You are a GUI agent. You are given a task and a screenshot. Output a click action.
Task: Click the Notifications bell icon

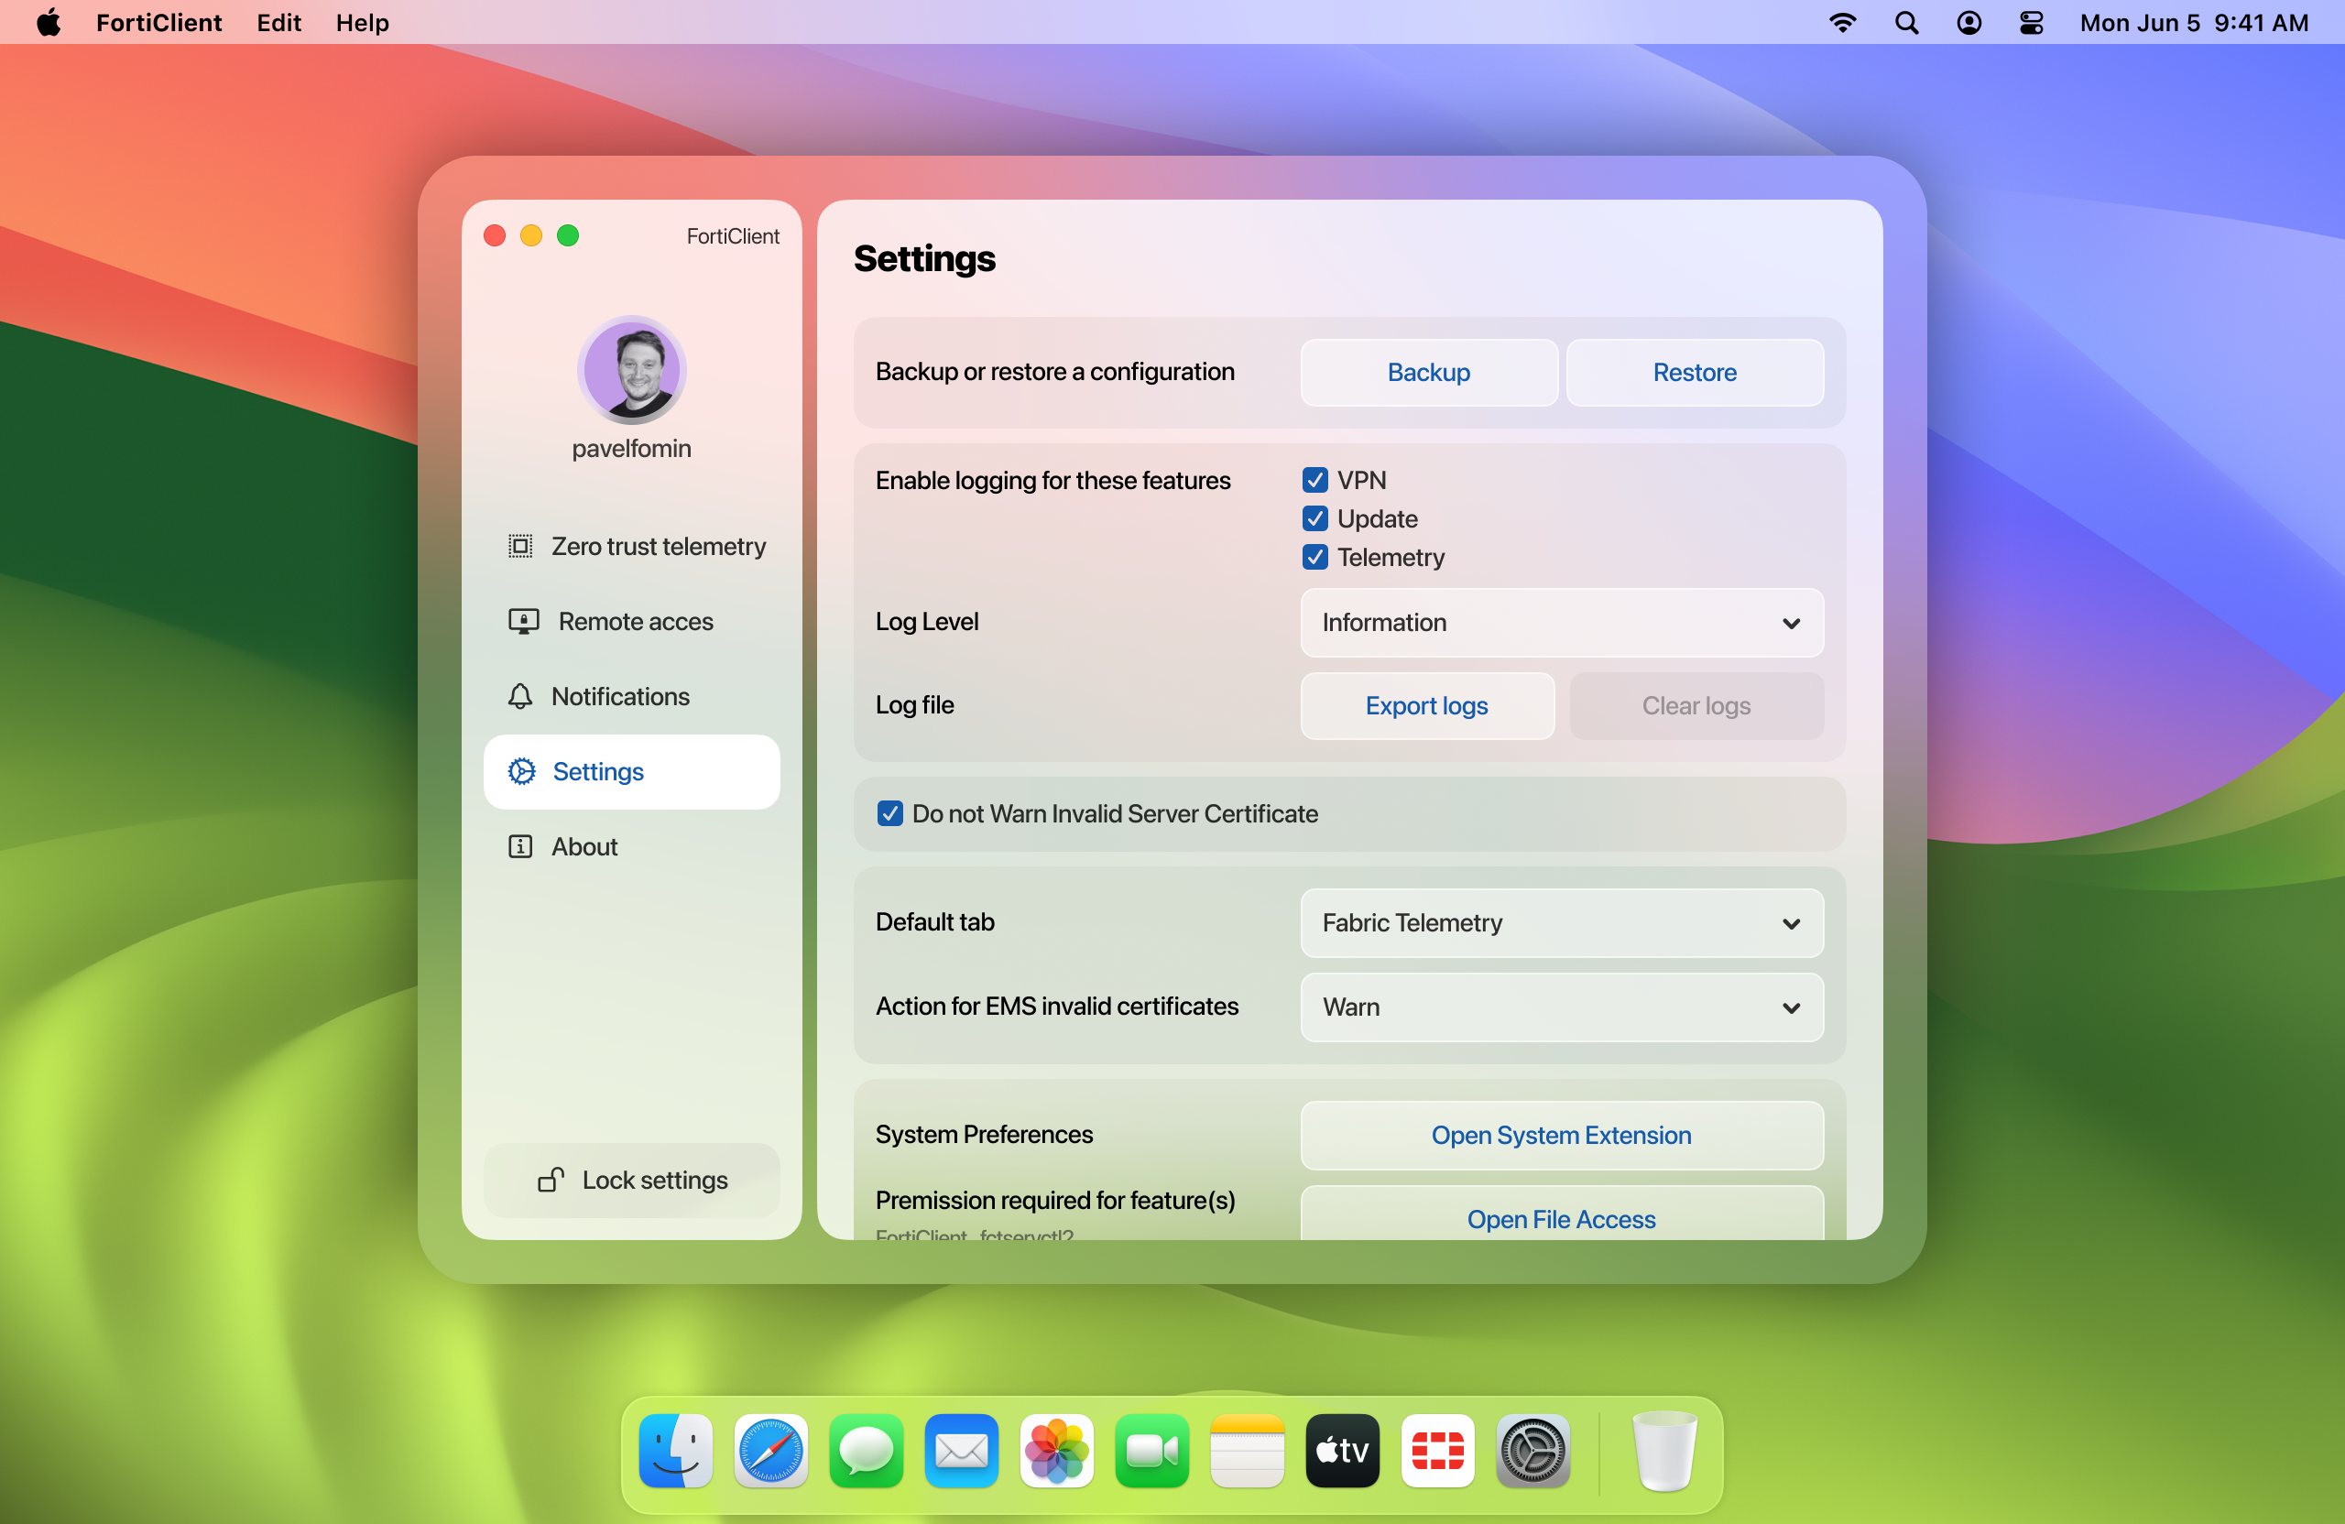pyautogui.click(x=520, y=696)
